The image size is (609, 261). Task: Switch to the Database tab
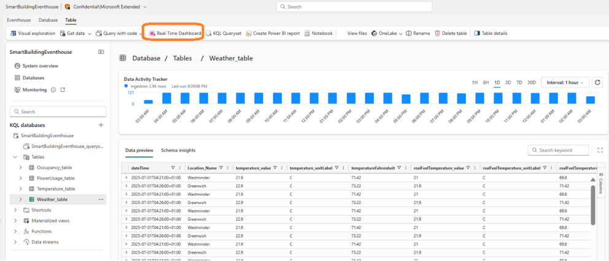pyautogui.click(x=48, y=20)
